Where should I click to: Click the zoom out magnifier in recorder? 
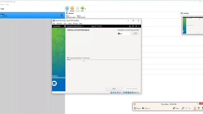tap(187, 108)
